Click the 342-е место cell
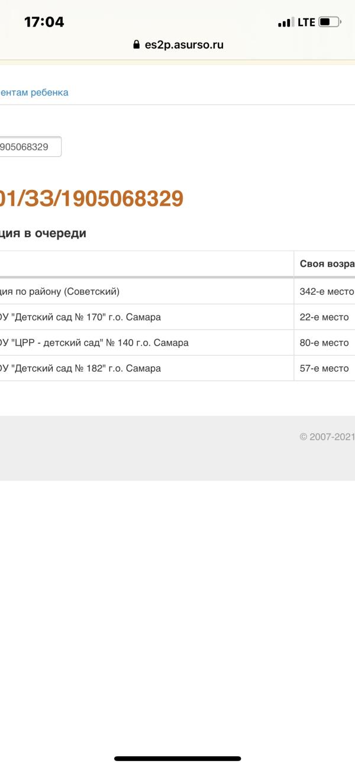This screenshot has height=768, width=355. pyautogui.click(x=326, y=292)
